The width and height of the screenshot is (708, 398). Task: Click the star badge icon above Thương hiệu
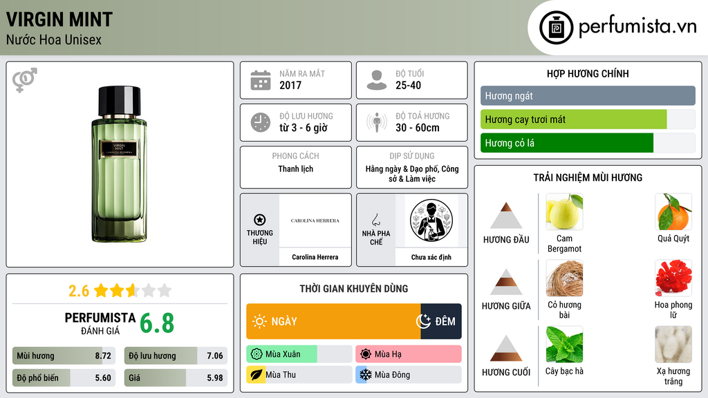click(260, 220)
